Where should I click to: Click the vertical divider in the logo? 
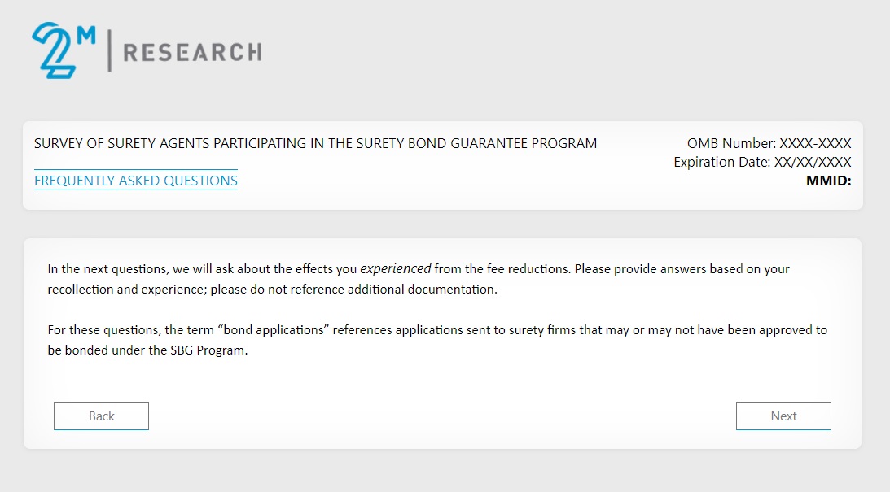tap(109, 52)
